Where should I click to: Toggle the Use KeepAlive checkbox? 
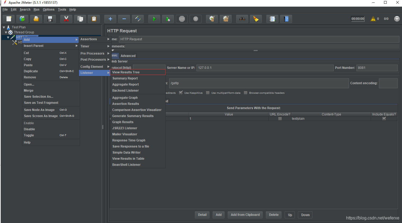181,93
